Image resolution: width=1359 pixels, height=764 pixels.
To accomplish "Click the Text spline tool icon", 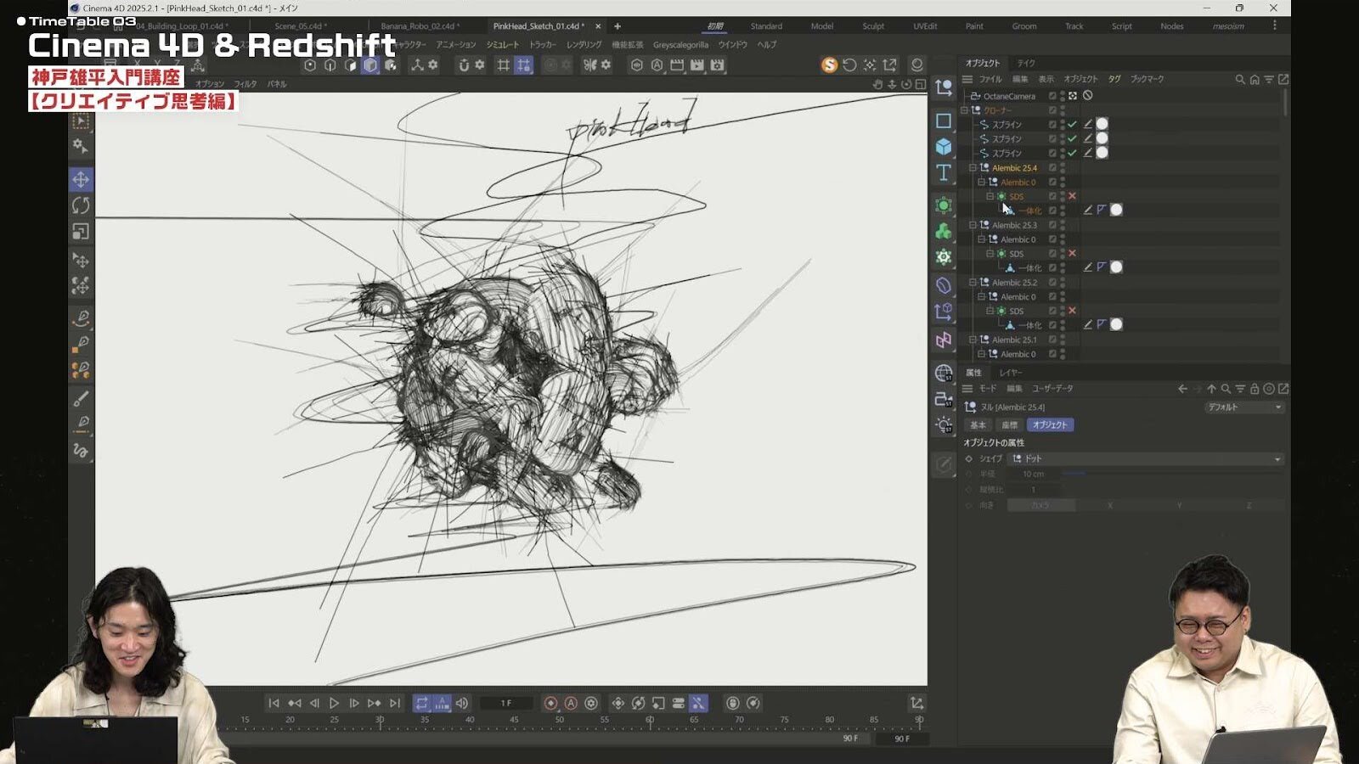I will click(944, 173).
